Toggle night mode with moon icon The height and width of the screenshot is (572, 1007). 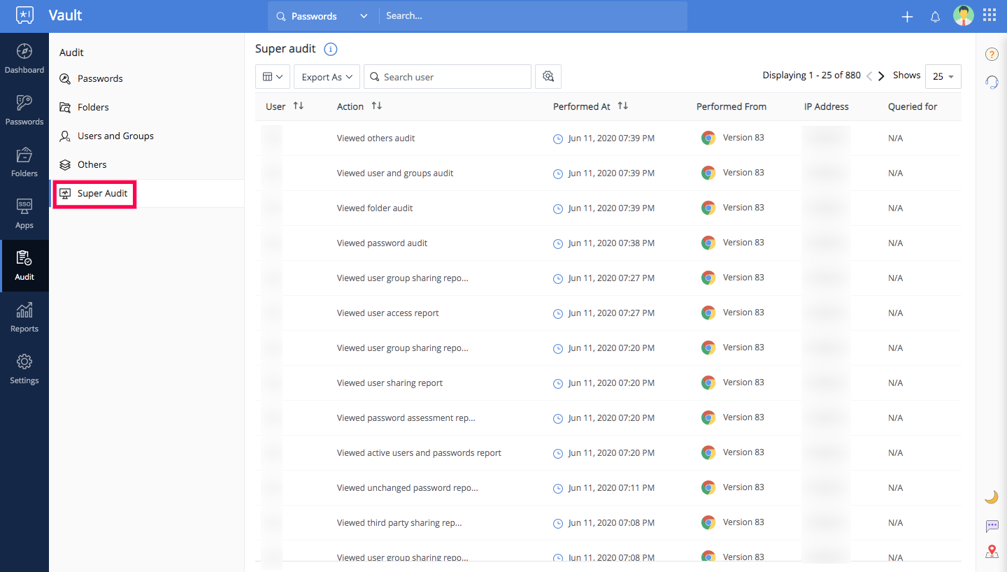click(991, 496)
